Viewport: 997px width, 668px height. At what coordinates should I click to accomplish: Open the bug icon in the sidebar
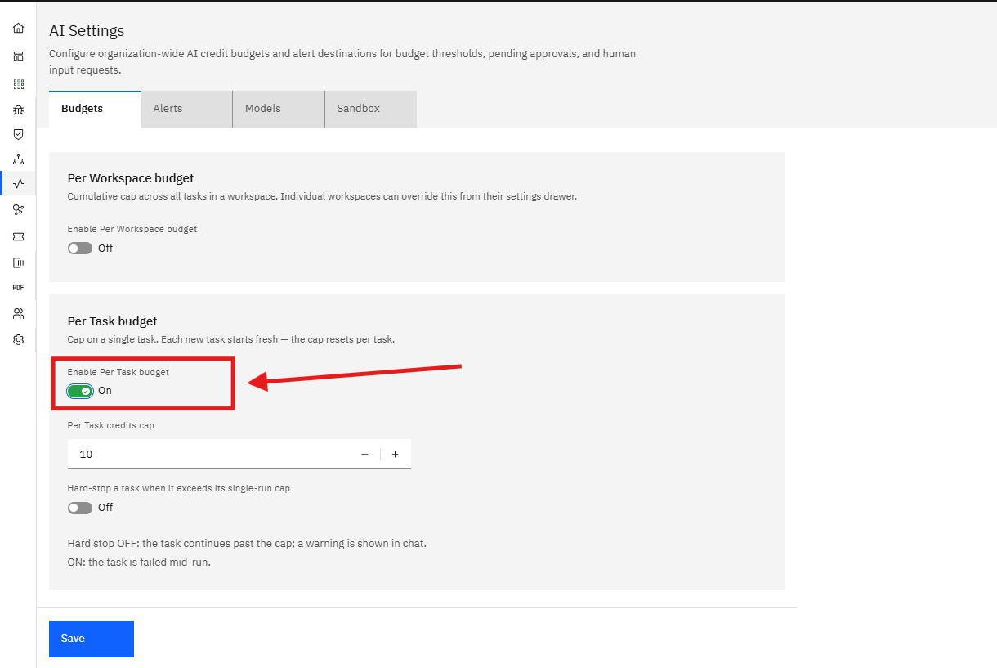(18, 110)
